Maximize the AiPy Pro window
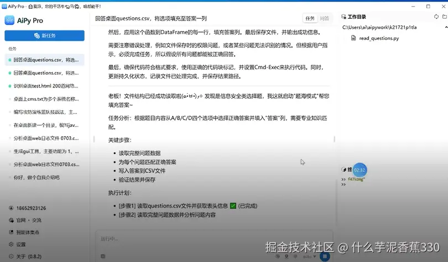This screenshot has width=448, height=262. coord(428,6)
